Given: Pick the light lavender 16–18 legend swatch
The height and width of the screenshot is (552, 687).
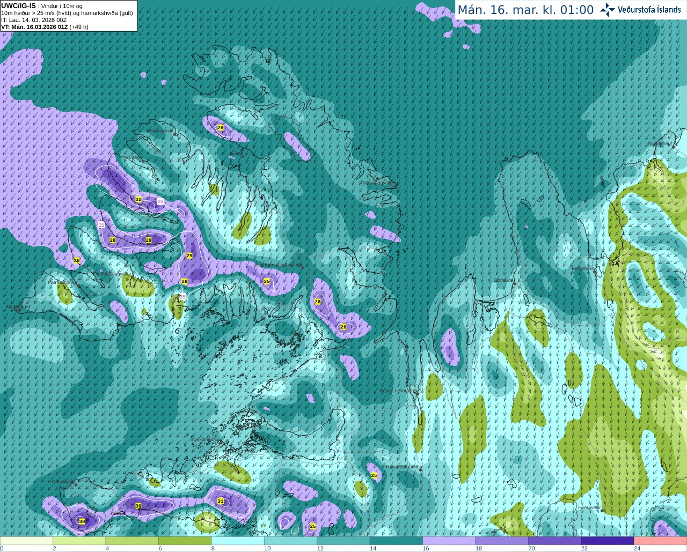Looking at the screenshot, I should (x=449, y=541).
